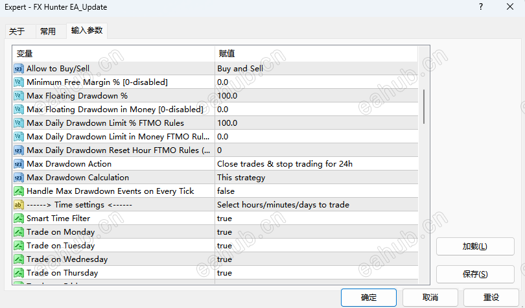Close the Expert dialog window
The image size is (525, 308).
pos(510,6)
